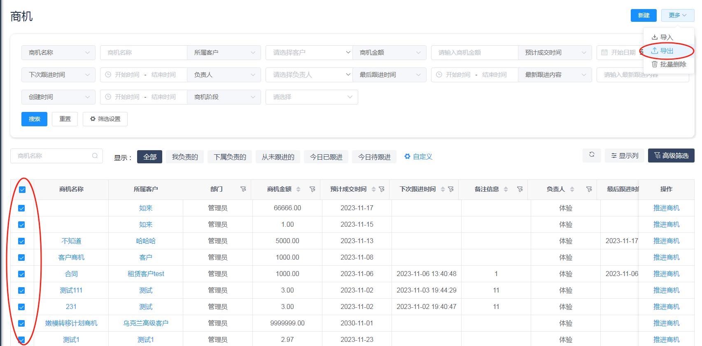Click the filter icon in 下次跟进时间 column header

[451, 189]
